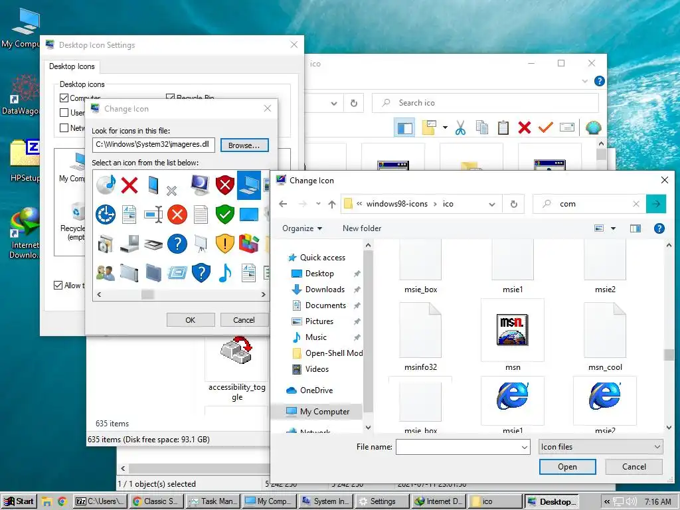Toggle the User's Files checkbox
Image resolution: width=680 pixels, height=510 pixels.
[x=64, y=113]
